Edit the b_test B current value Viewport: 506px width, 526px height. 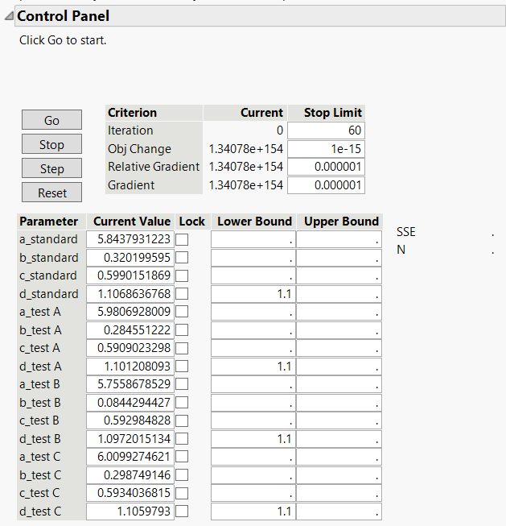click(x=130, y=403)
